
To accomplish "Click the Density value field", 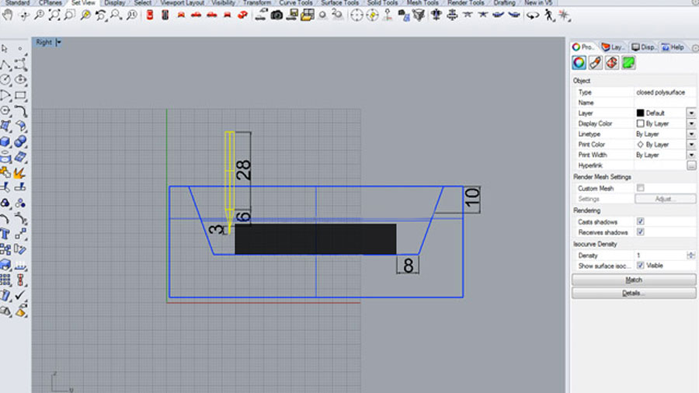I will tap(660, 256).
